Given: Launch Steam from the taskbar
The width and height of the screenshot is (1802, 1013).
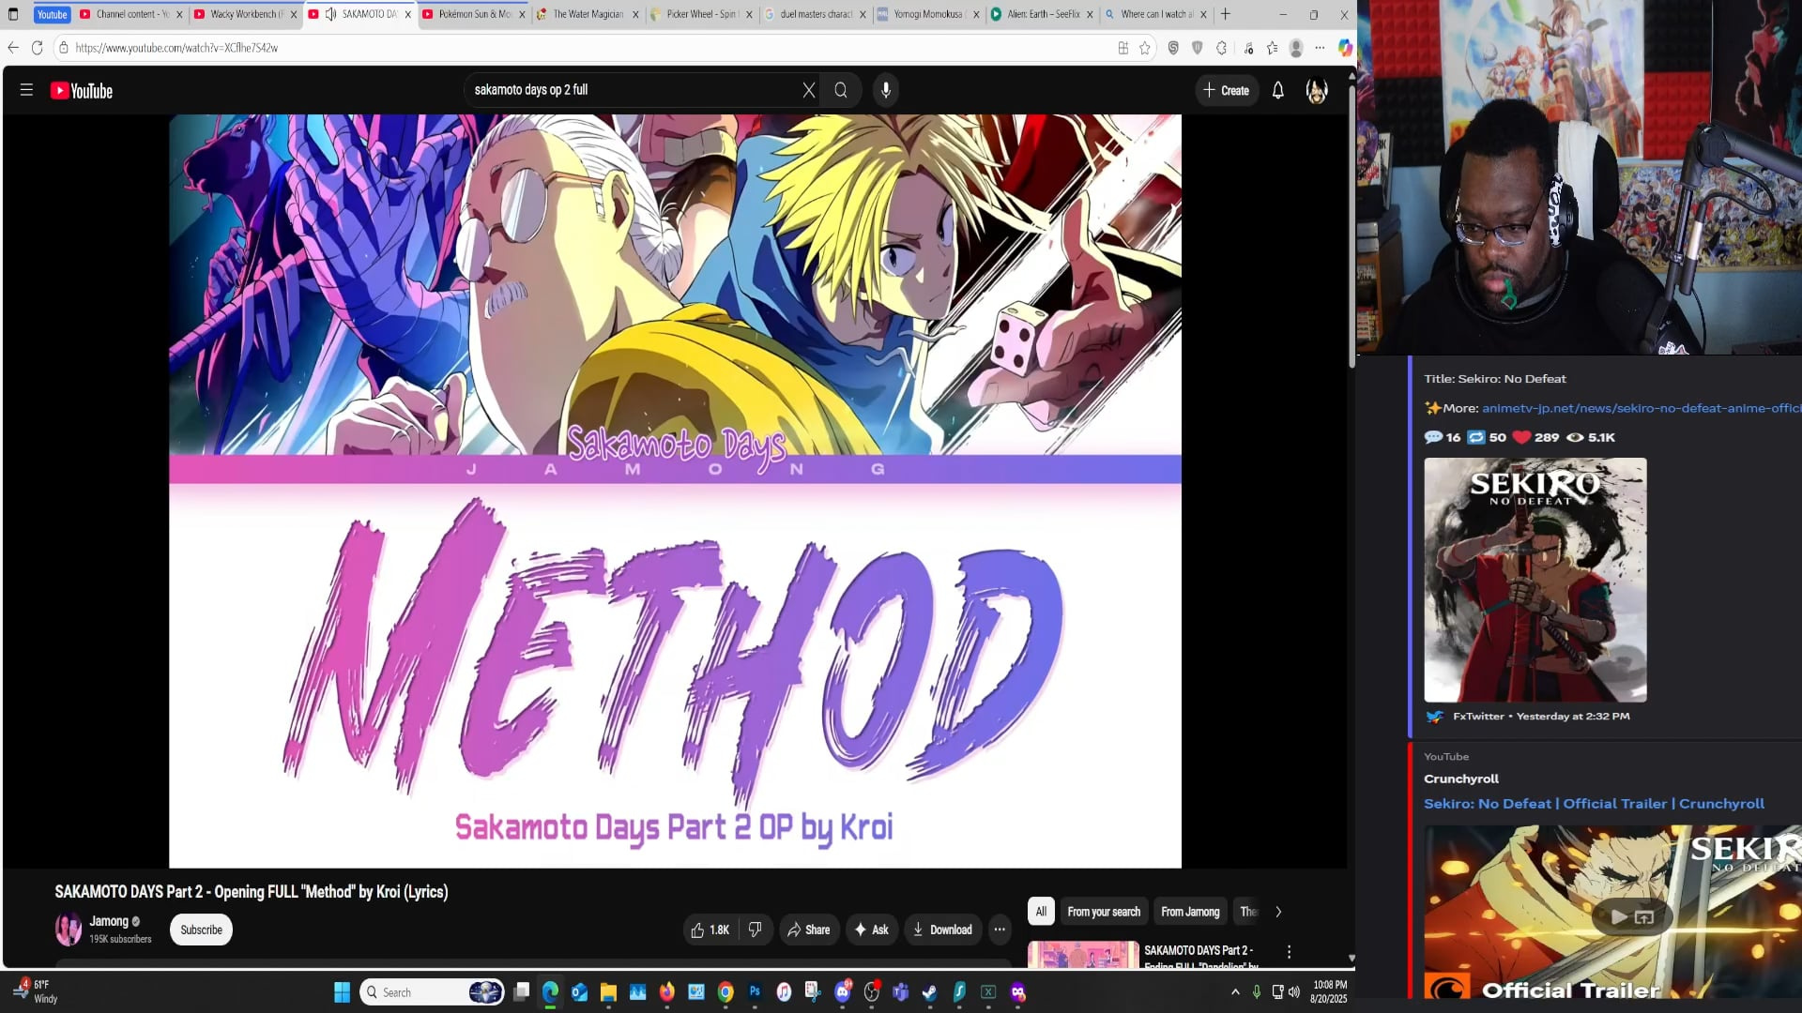Looking at the screenshot, I should tap(929, 992).
